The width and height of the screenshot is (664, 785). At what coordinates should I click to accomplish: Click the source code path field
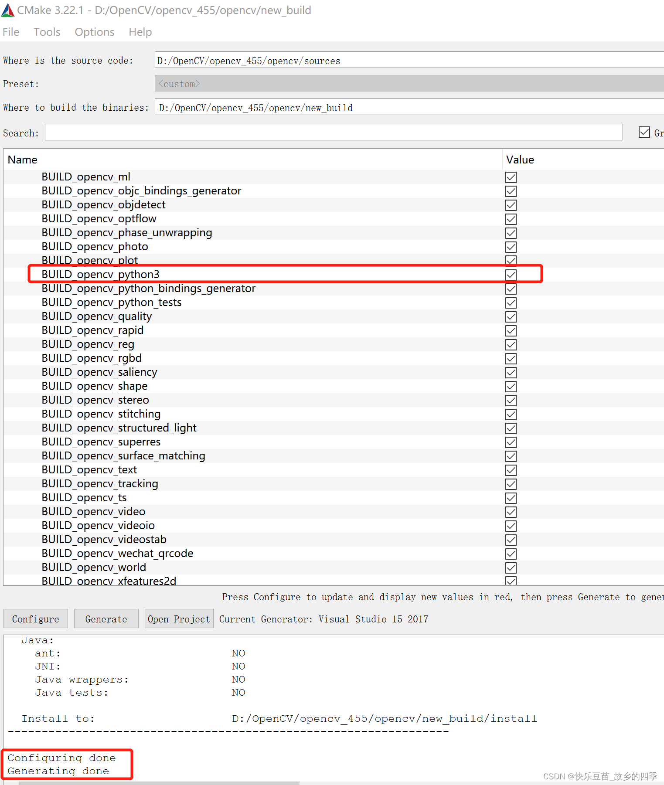(409, 60)
